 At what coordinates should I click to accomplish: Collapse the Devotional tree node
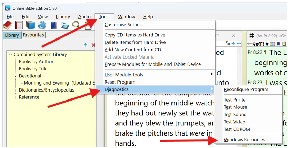pos(16,76)
